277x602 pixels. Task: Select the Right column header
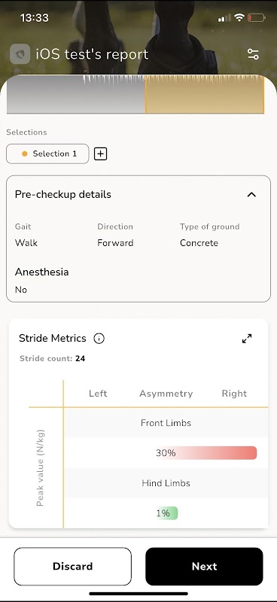tap(234, 394)
